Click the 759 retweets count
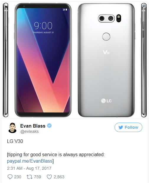The image size is (150, 183). point(37,177)
